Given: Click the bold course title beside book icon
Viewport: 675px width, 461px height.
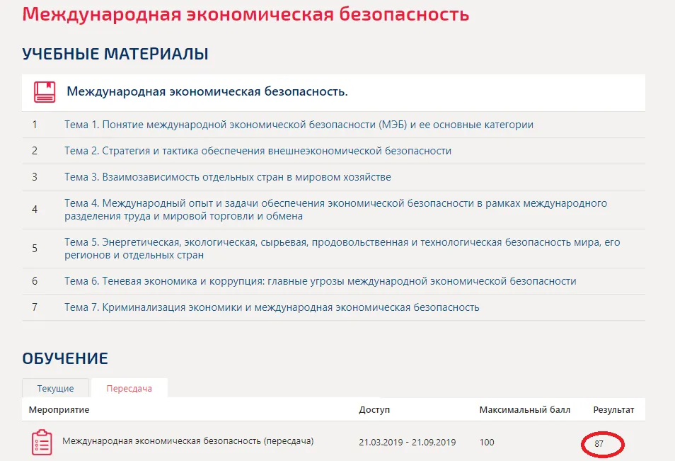Looking at the screenshot, I should pyautogui.click(x=207, y=92).
